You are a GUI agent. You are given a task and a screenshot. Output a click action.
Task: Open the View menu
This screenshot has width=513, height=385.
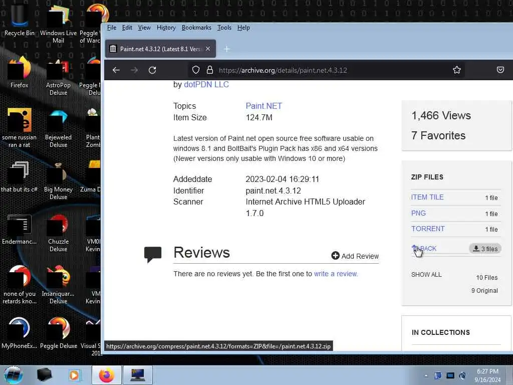144,28
